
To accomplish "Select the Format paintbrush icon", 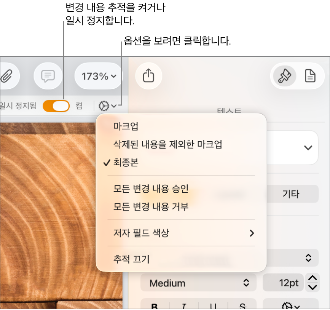I will (x=285, y=76).
